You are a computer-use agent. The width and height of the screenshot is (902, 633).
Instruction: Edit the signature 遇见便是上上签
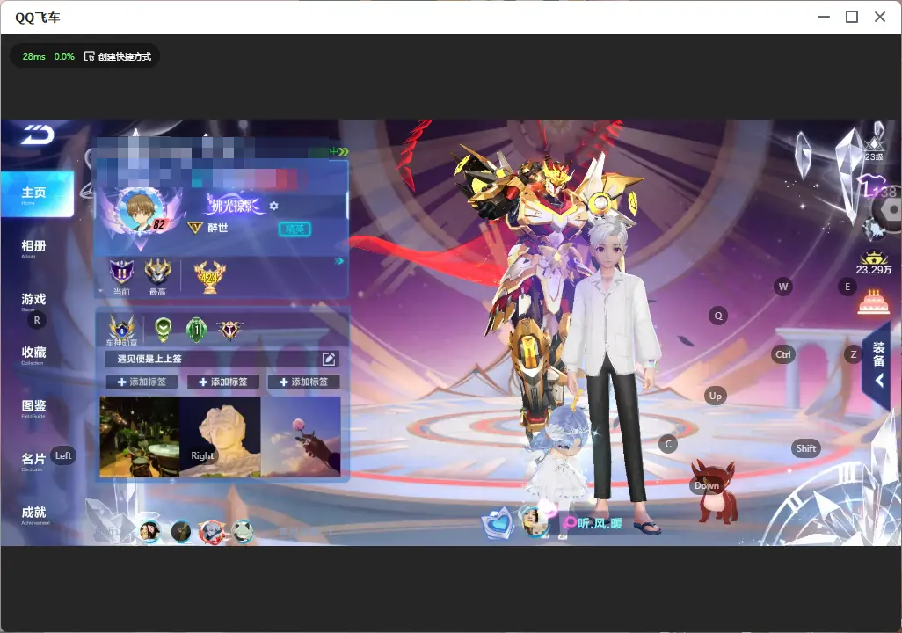click(329, 359)
